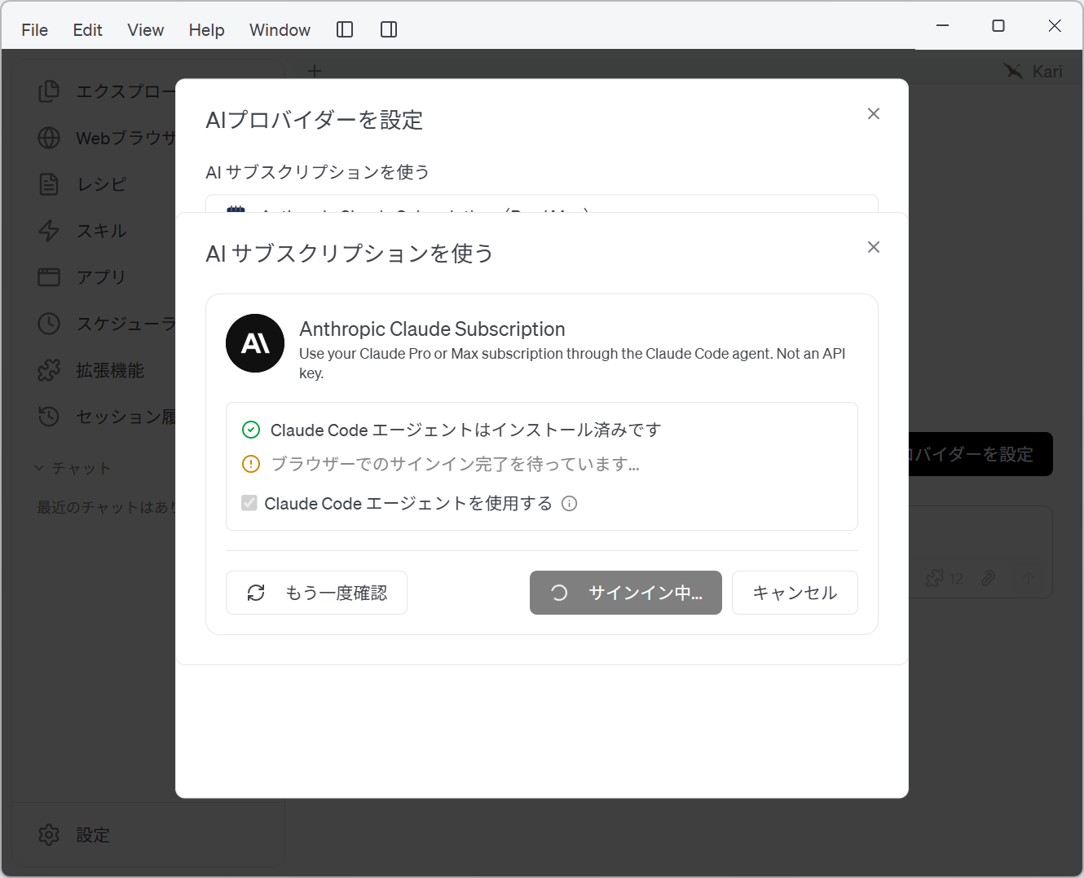Click the send arrow icon in chat box

point(1029,577)
